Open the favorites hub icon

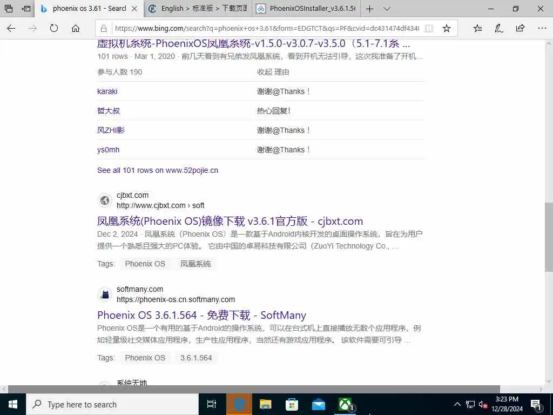[x=477, y=28]
